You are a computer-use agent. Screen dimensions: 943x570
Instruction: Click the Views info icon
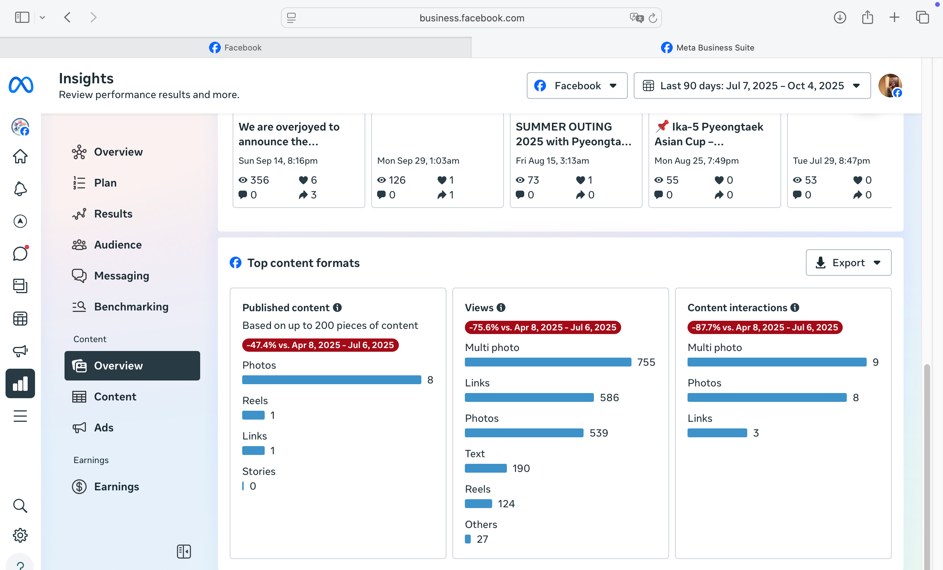point(501,307)
